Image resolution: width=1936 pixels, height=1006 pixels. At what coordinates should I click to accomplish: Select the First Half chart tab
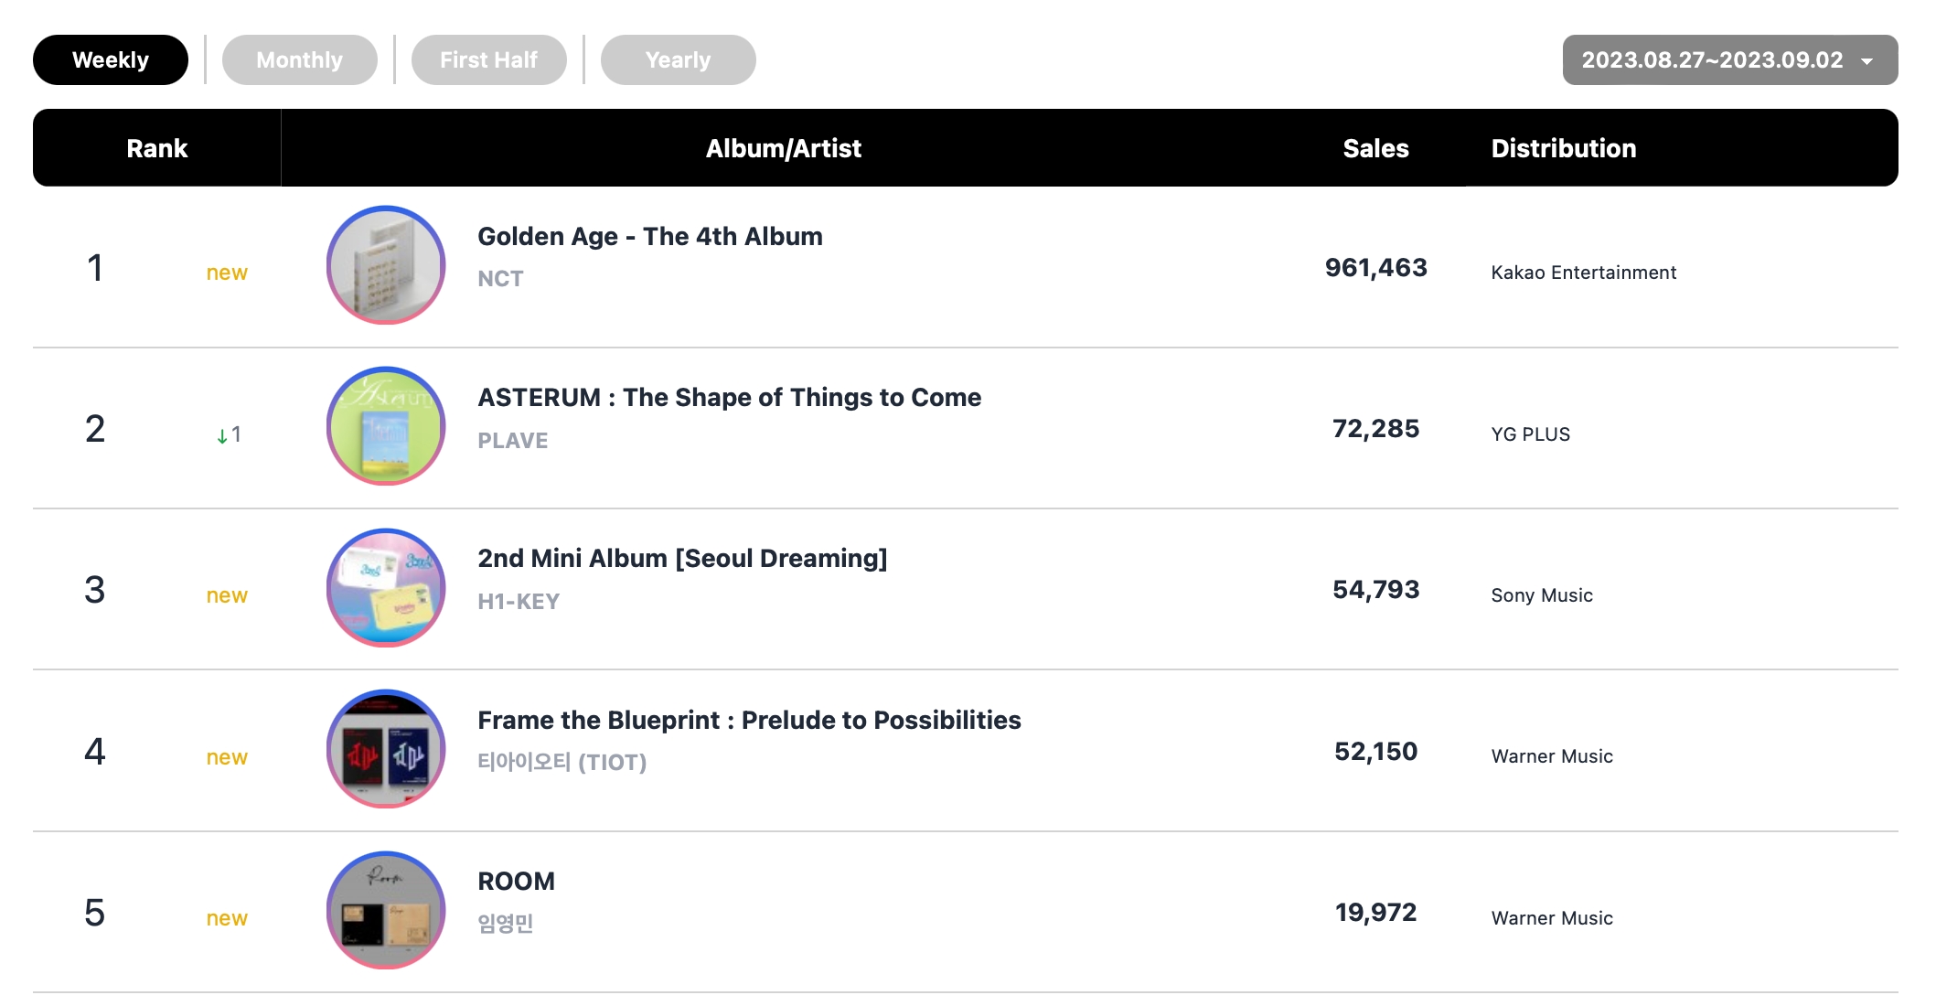tap(488, 60)
